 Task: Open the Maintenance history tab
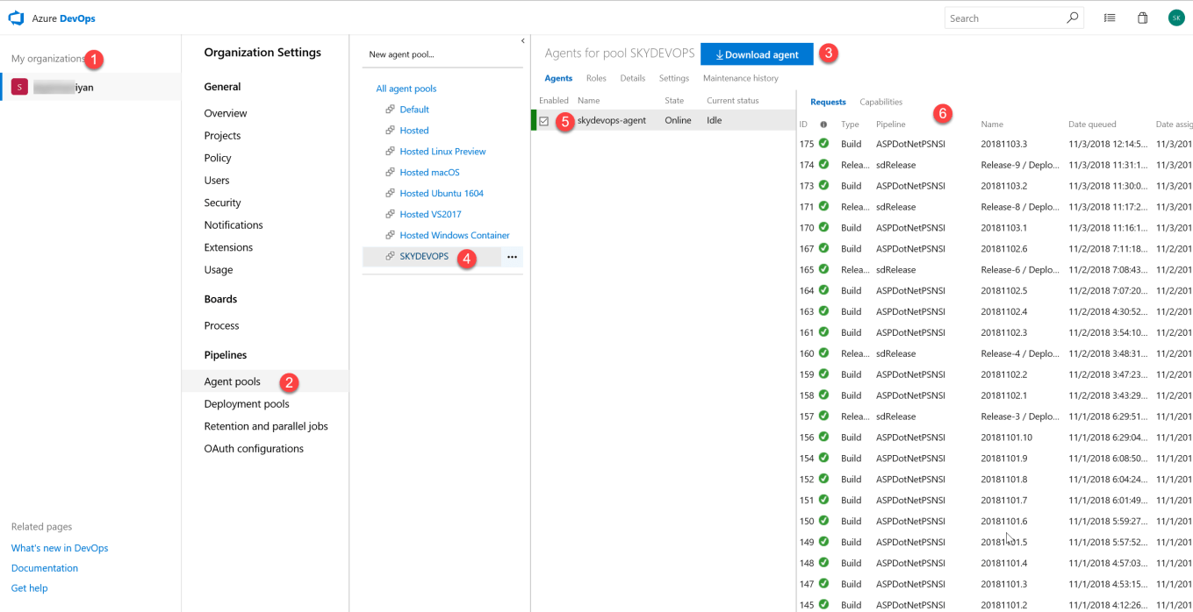pyautogui.click(x=740, y=78)
